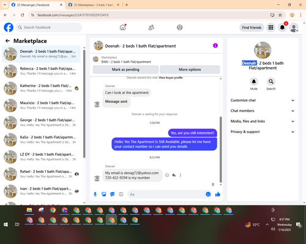This screenshot has height=244, width=306.
Task: Click the Search Facebook field
Action: point(49,27)
